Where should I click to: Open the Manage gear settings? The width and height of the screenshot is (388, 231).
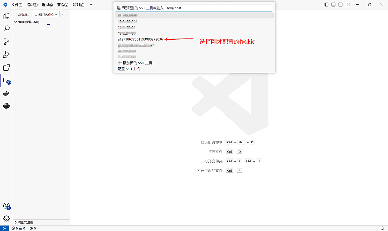click(6, 219)
